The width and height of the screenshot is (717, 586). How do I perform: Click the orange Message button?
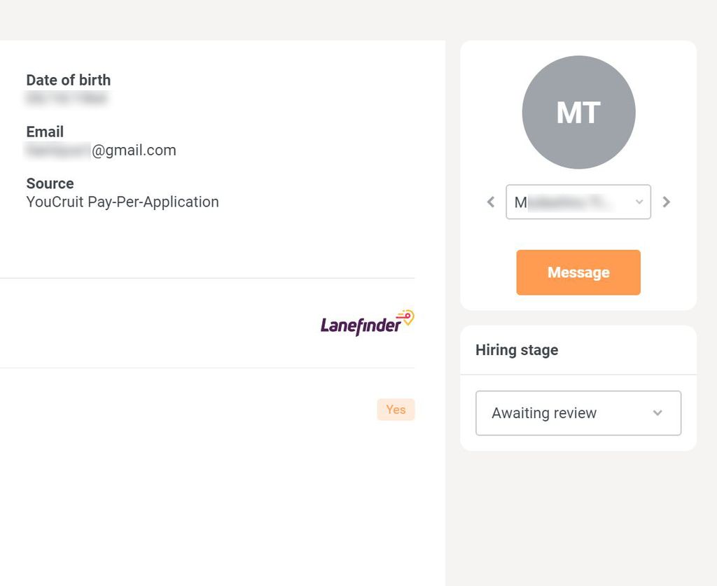pyautogui.click(x=578, y=272)
